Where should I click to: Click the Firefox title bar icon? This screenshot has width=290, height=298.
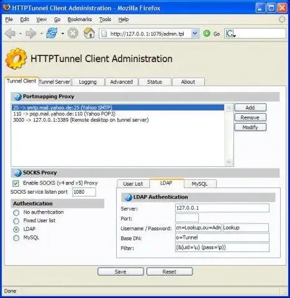[7, 7]
